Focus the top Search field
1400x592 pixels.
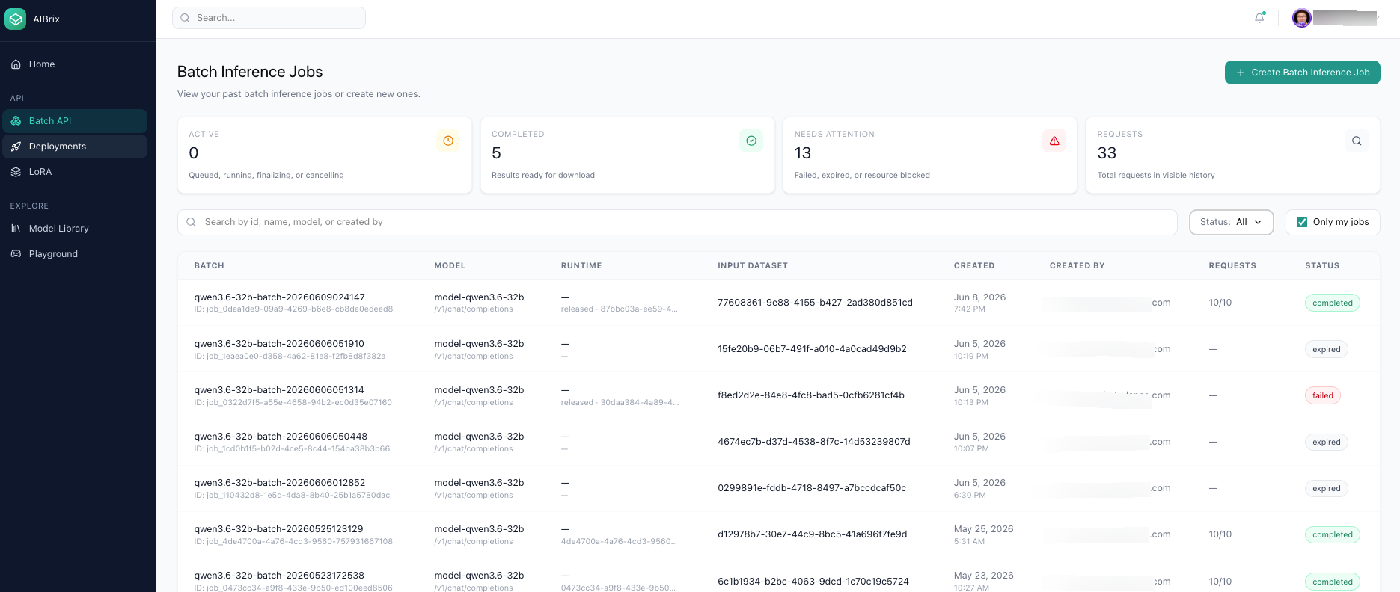[x=269, y=18]
